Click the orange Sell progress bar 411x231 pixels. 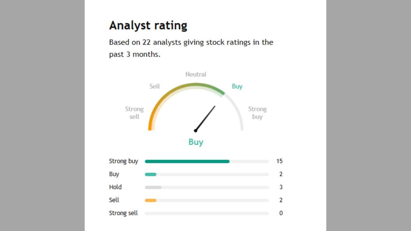point(151,201)
